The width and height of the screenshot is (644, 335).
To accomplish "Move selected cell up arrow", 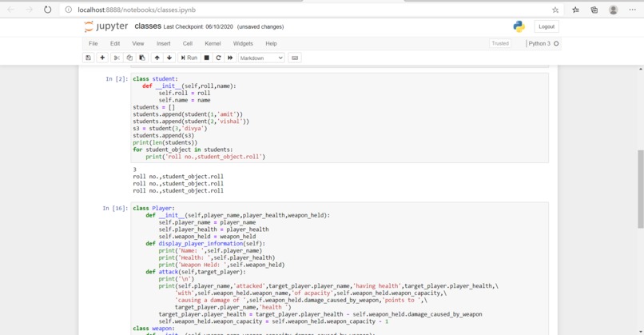I will pos(157,58).
